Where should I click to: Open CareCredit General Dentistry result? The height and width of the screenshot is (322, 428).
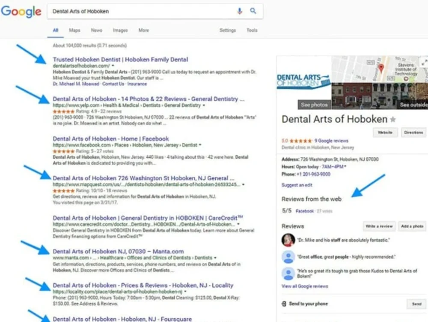tap(148, 218)
